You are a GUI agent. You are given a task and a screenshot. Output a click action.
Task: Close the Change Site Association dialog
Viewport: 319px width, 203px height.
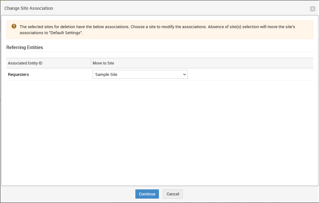pyautogui.click(x=312, y=9)
